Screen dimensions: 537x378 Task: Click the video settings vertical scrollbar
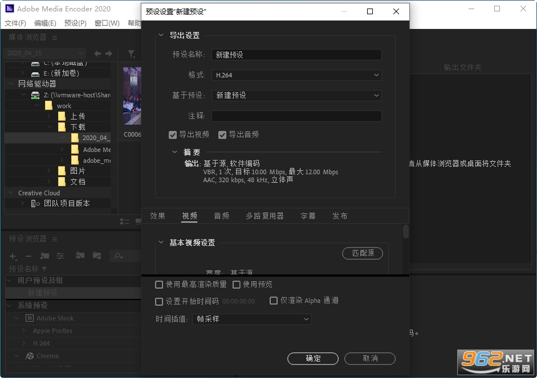406,231
